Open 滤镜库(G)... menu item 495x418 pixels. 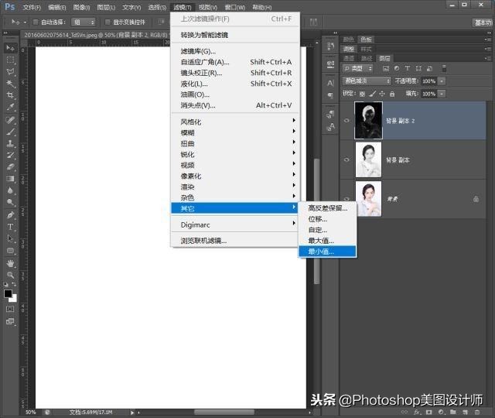coord(235,51)
